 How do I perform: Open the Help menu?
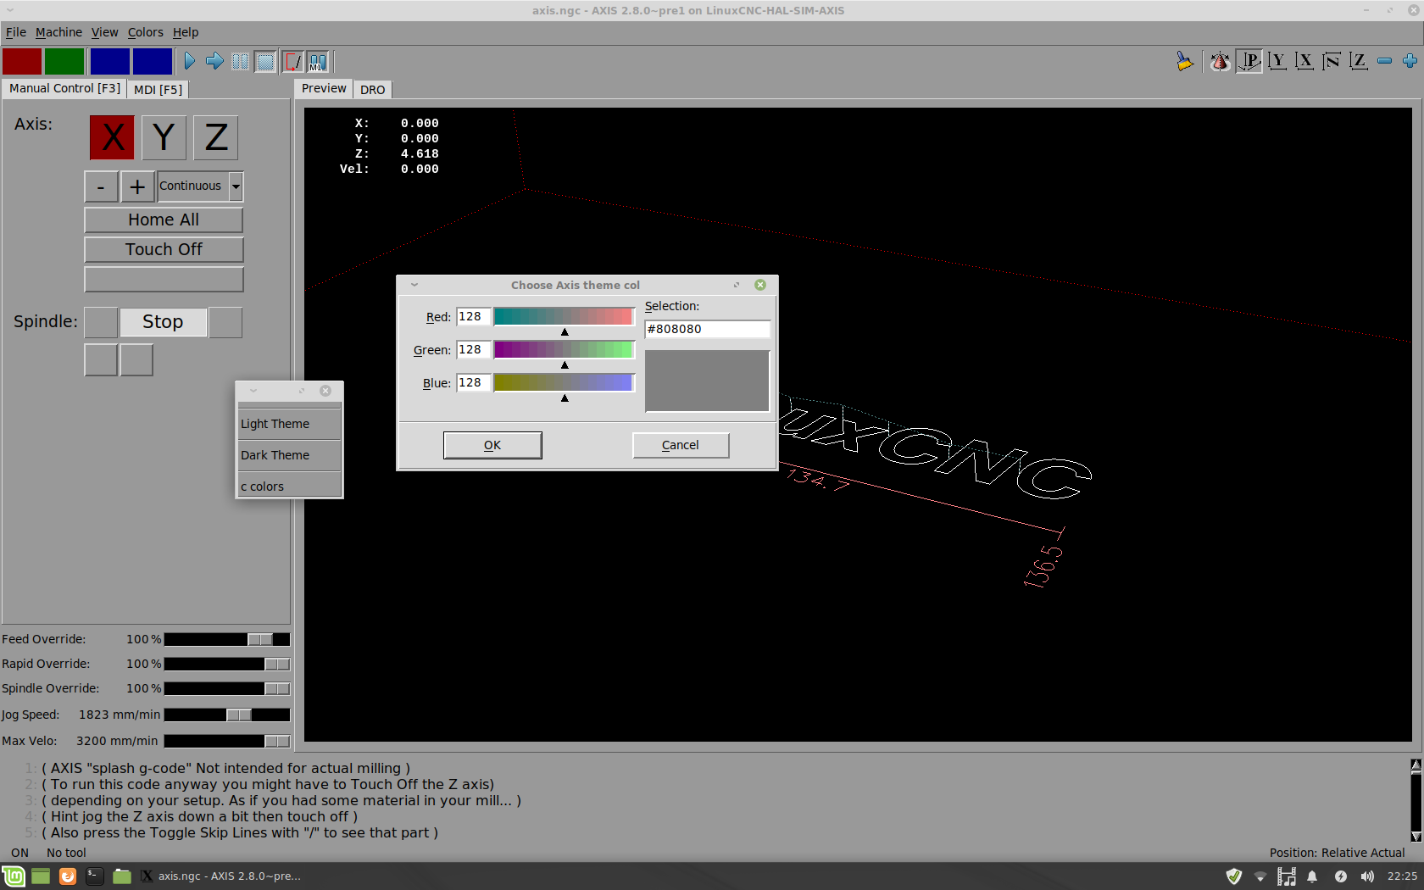(x=186, y=32)
